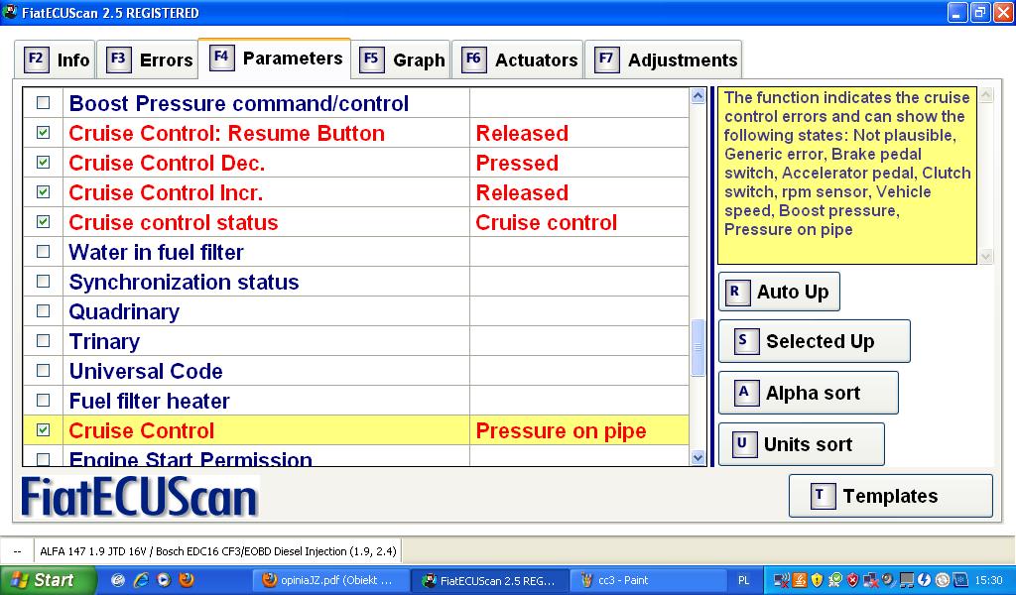The width and height of the screenshot is (1016, 595).
Task: Tick the Water in fuel filter checkbox
Action: (43, 251)
